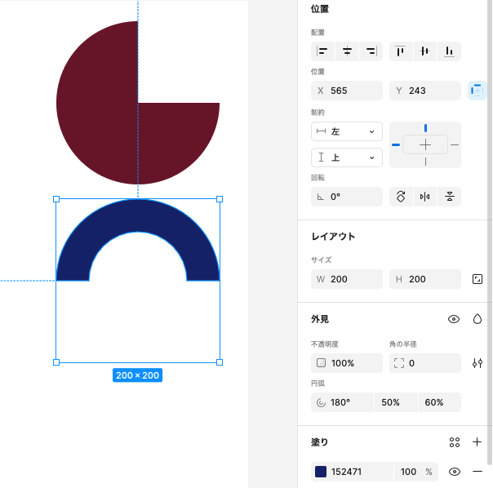
Task: Click the navy 152471 fill color swatch
Action: click(x=321, y=472)
